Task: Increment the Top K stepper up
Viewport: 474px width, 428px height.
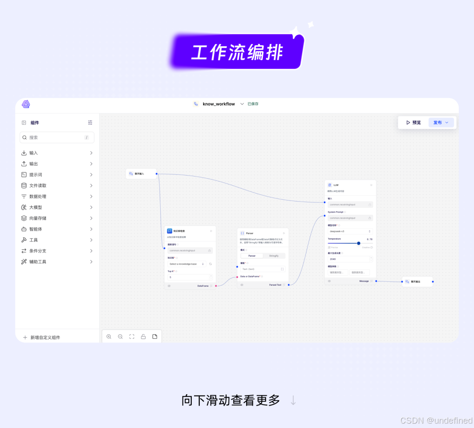Action: 211,276
